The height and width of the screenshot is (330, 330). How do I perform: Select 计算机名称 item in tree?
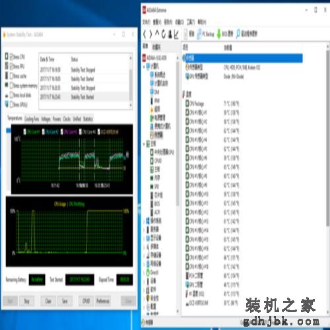[159, 83]
